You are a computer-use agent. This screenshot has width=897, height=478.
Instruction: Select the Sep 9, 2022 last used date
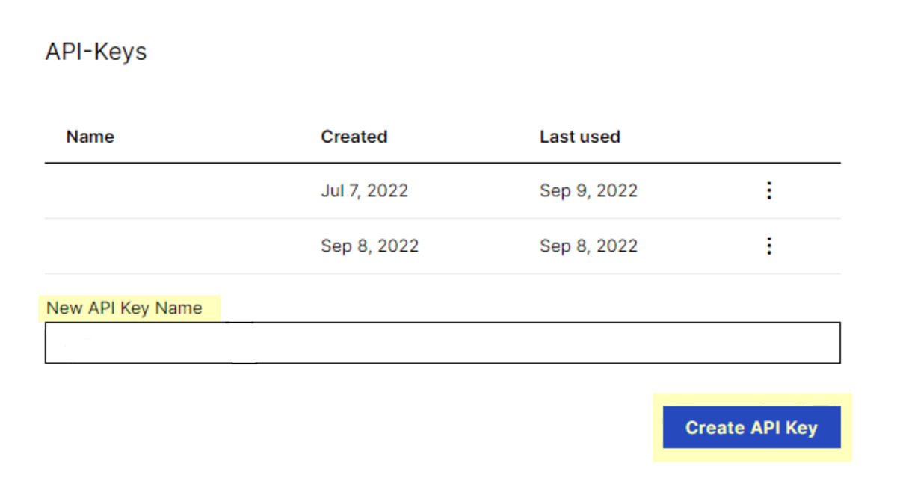(x=588, y=191)
